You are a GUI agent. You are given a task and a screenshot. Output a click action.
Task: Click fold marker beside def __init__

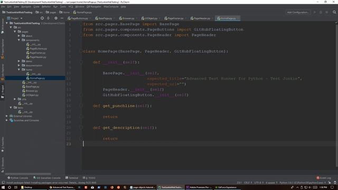pos(81,62)
